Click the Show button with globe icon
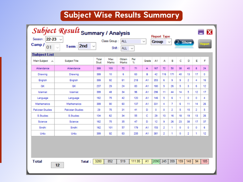This screenshot has height=182, width=243. (184, 42)
